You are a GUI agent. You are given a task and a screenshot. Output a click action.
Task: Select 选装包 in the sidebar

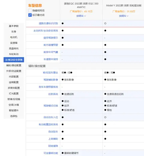pyautogui.click(x=14, y=116)
